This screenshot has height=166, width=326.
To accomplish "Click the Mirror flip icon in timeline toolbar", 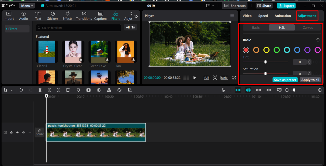I will pyautogui.click(x=109, y=90).
